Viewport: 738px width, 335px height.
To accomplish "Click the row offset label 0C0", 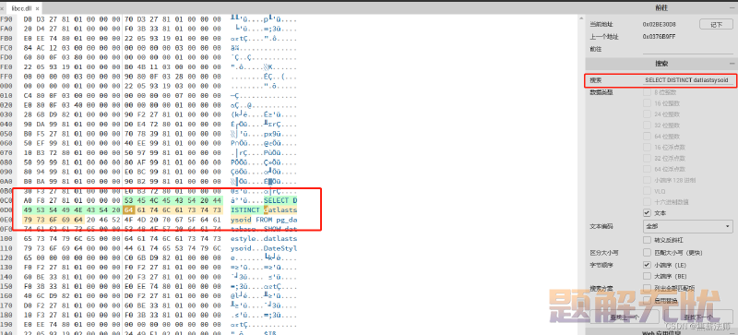I will [6, 200].
